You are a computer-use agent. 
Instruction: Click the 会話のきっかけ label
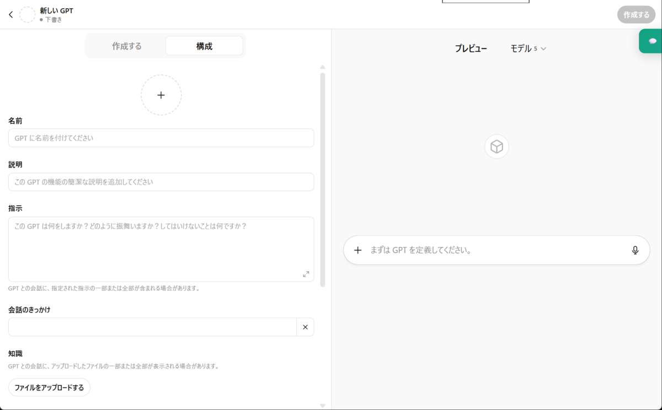coord(29,310)
